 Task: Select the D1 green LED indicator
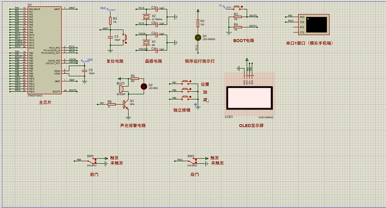click(x=198, y=37)
